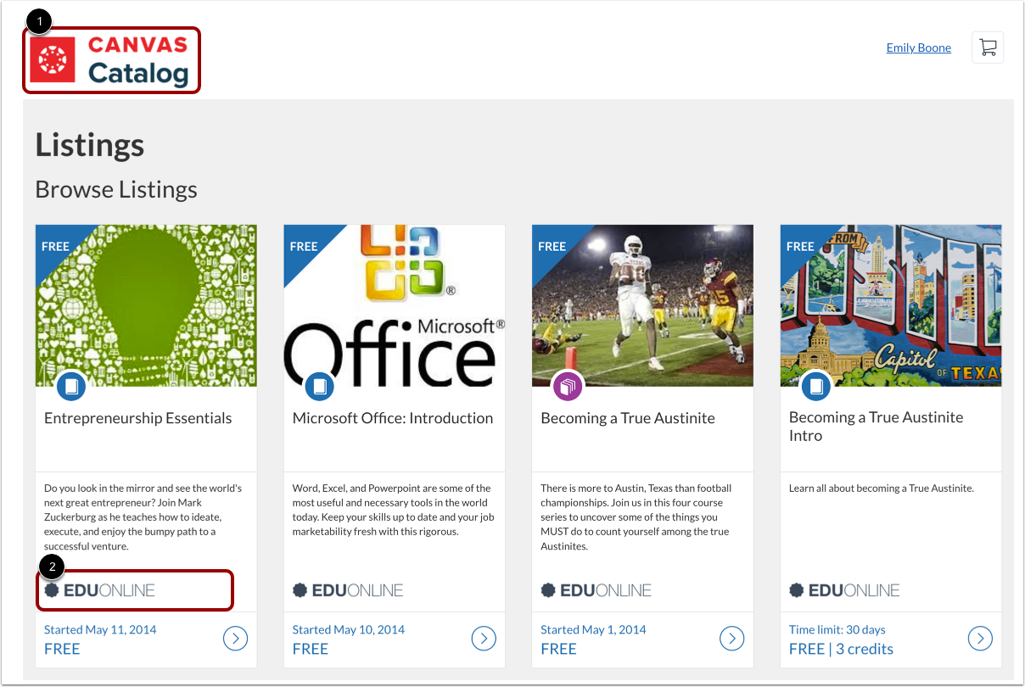This screenshot has height=687, width=1025.
Task: Open Entrepreneurship Essentials title
Action: coord(137,418)
